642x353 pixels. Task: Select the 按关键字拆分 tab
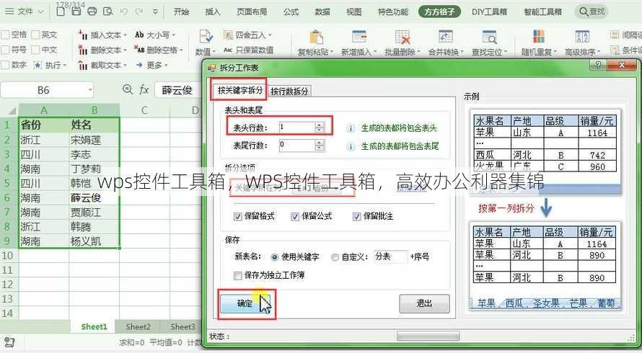coord(240,90)
